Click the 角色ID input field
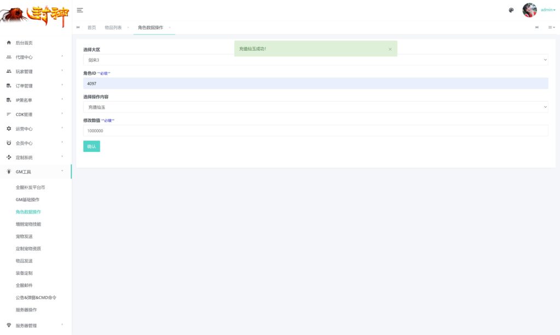This screenshot has width=560, height=335. coord(315,84)
